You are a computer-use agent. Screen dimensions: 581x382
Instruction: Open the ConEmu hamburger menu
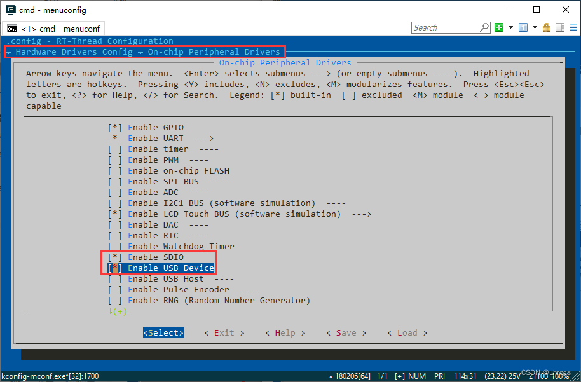pos(573,27)
